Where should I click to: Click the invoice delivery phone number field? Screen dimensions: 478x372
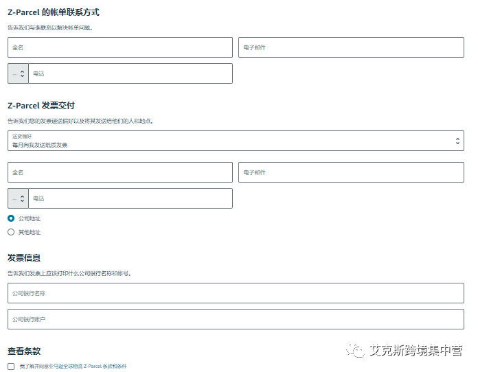point(130,198)
